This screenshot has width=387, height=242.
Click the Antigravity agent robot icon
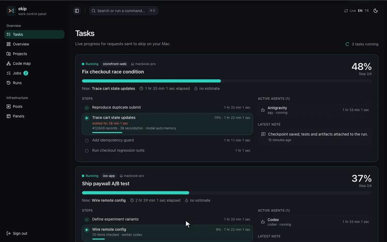pos(263,110)
